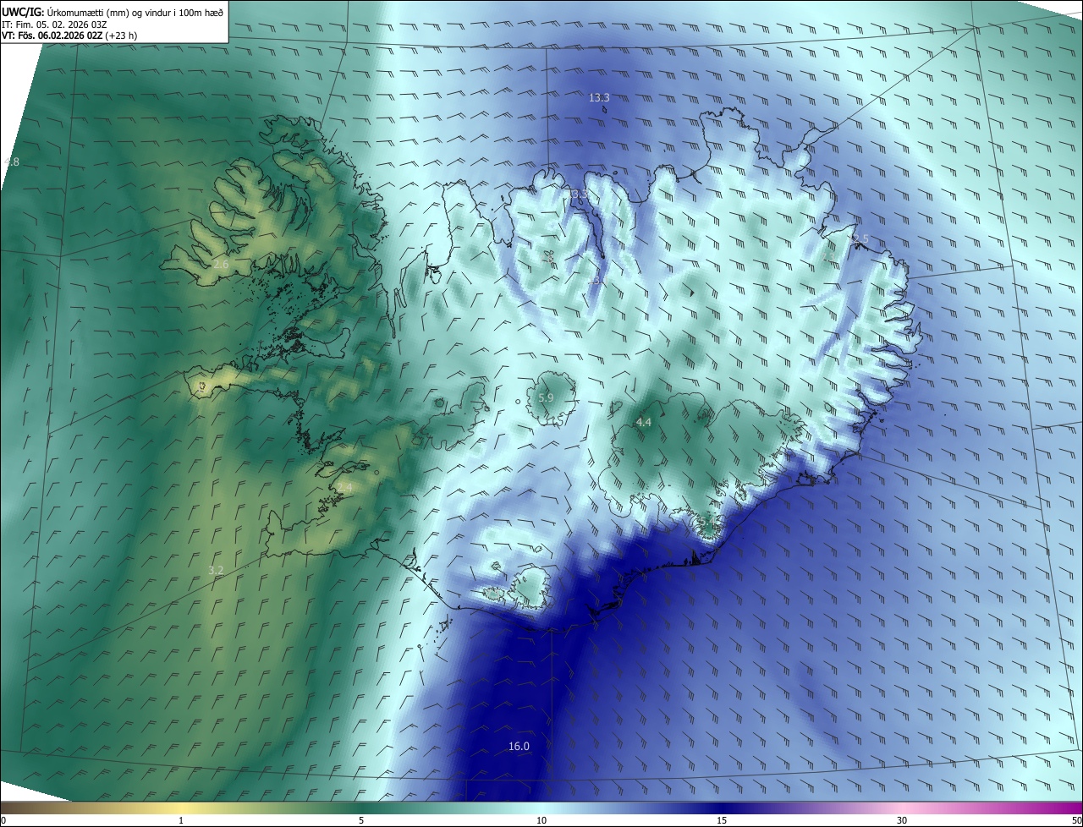
Task: Click the 4.4 value on the large southeastern glacier
Action: 643,422
